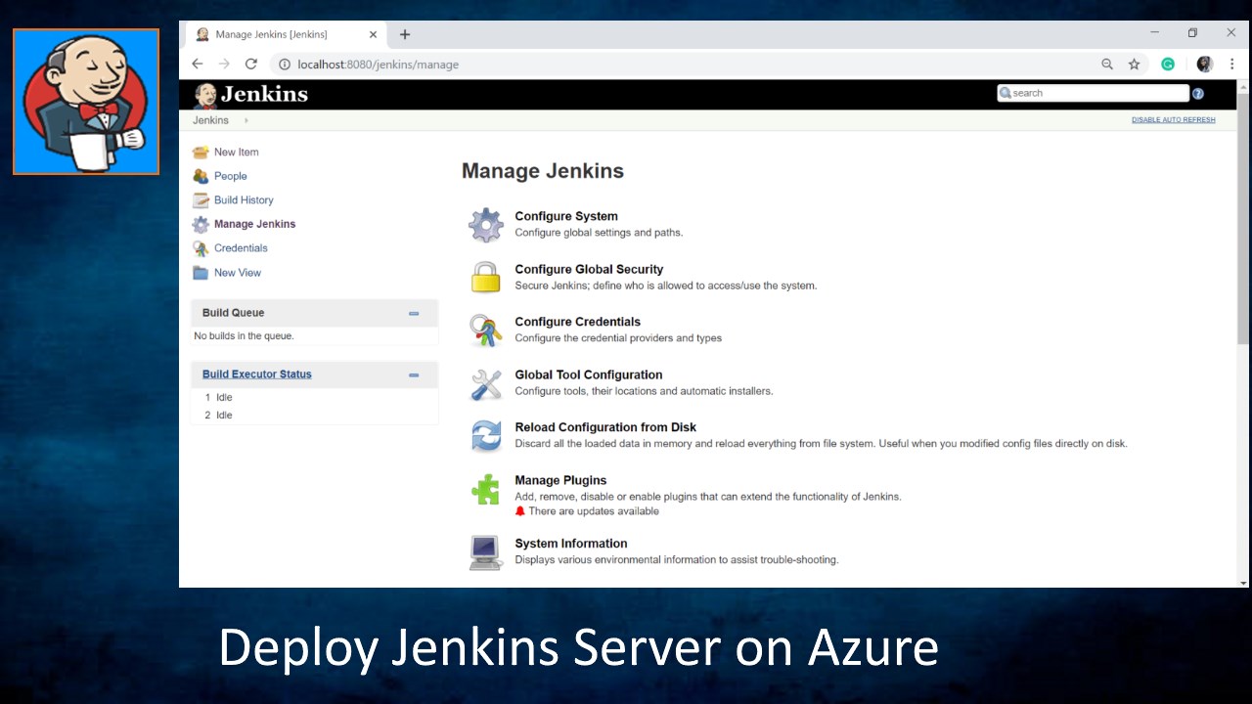Click executor 2 Idle status row
Image resolution: width=1252 pixels, height=704 pixels.
click(315, 416)
